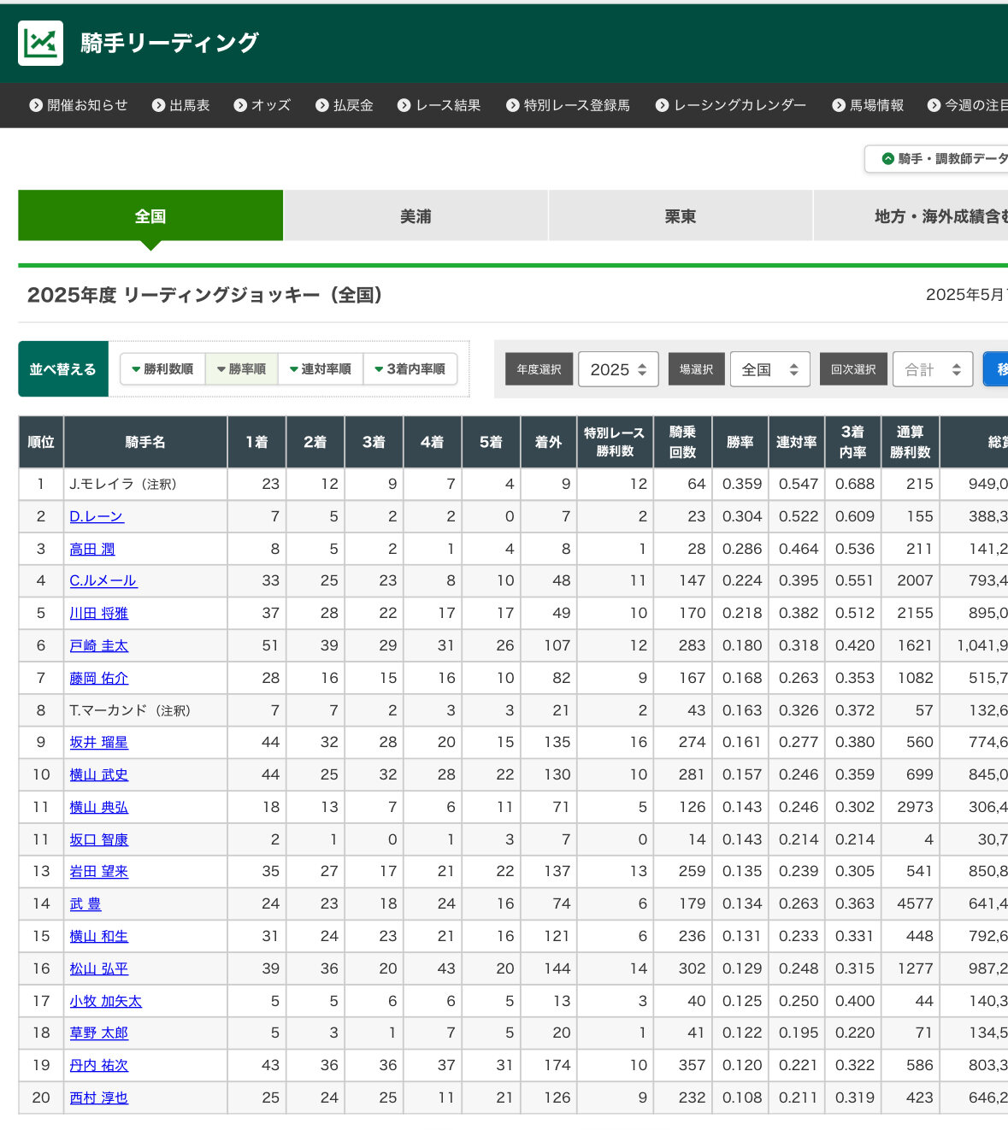Viewport: 1008px width, 1130px height.
Task: Click the arrow icon beside オッズ
Action: (x=240, y=105)
